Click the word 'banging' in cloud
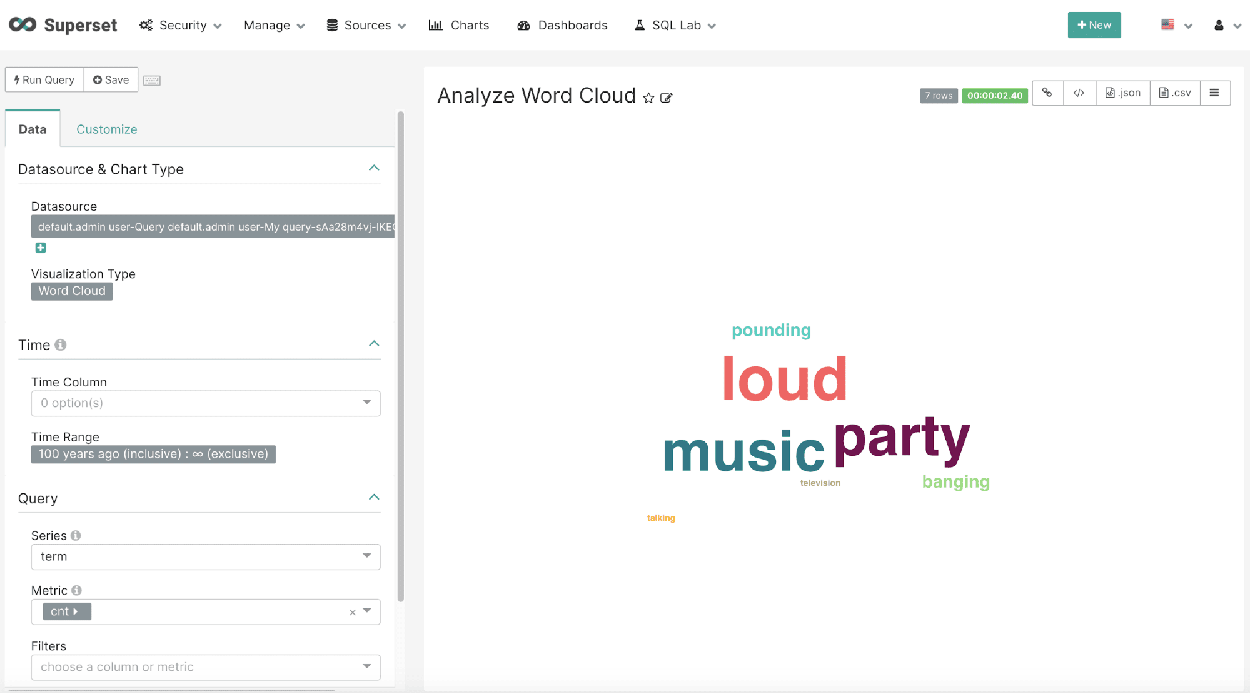Viewport: 1250px width, 694px height. pyautogui.click(x=955, y=481)
